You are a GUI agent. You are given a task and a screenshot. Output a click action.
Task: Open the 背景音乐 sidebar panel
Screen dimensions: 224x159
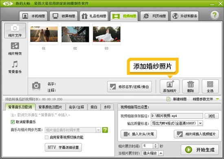(15, 67)
